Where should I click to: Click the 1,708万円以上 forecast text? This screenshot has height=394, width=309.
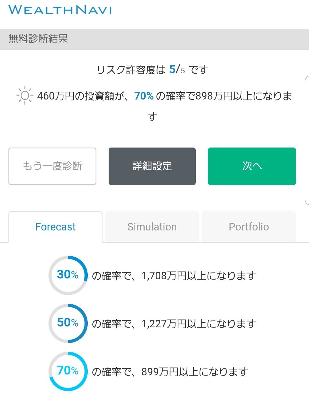174,275
